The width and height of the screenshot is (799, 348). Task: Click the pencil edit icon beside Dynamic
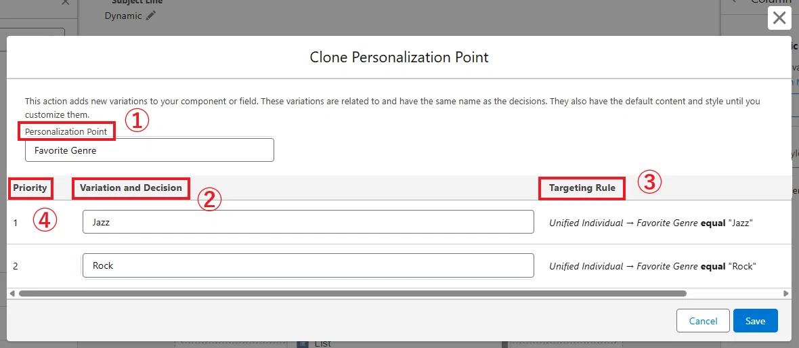point(150,16)
